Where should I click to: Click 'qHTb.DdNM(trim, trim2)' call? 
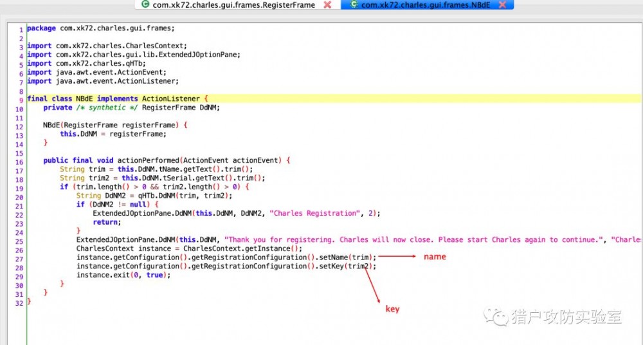pyautogui.click(x=183, y=196)
